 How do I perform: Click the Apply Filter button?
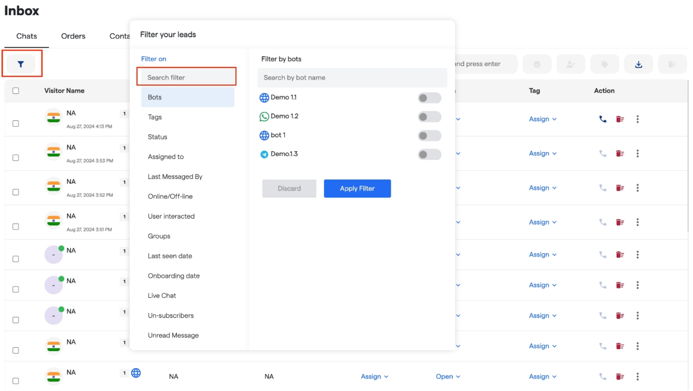click(357, 189)
